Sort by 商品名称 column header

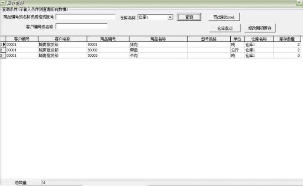pyautogui.click(x=158, y=39)
